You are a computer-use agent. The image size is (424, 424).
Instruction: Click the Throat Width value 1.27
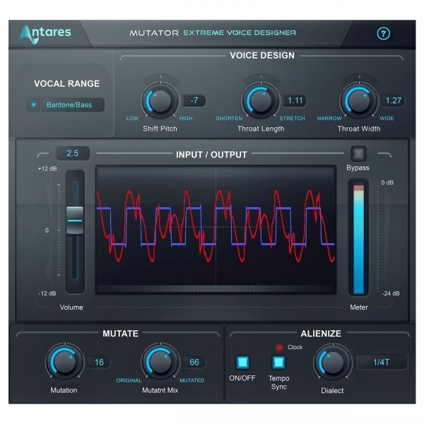coord(393,100)
